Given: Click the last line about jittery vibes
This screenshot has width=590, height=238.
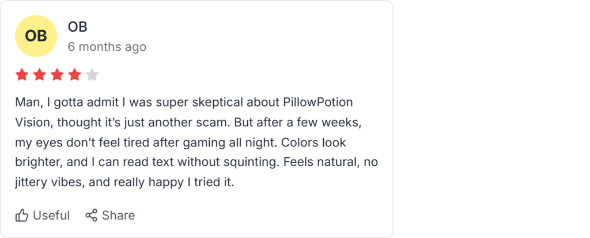Looking at the screenshot, I should (124, 183).
